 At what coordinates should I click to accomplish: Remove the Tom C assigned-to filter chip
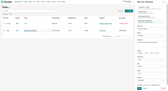tap(13, 14)
